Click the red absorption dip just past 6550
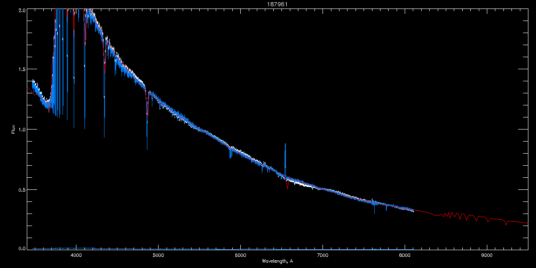The image size is (536, 268). point(287,184)
